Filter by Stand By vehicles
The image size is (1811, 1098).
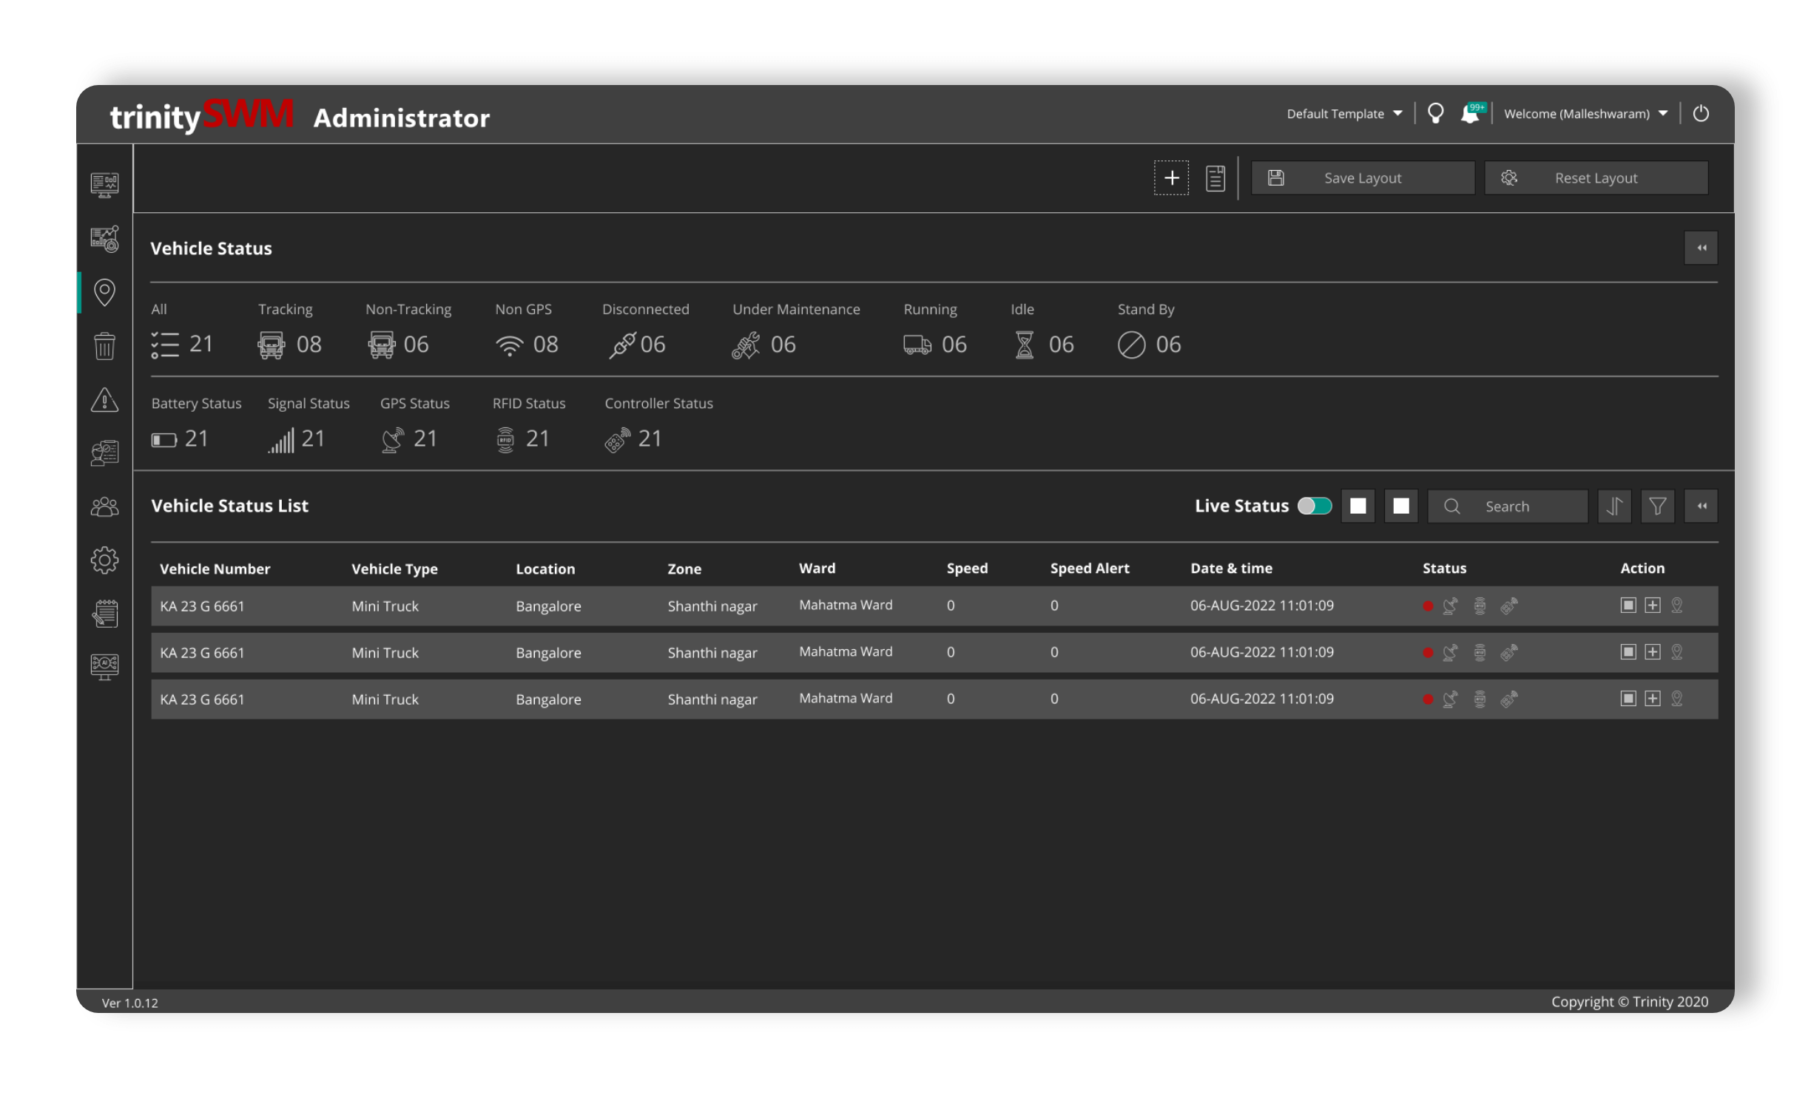1150,331
